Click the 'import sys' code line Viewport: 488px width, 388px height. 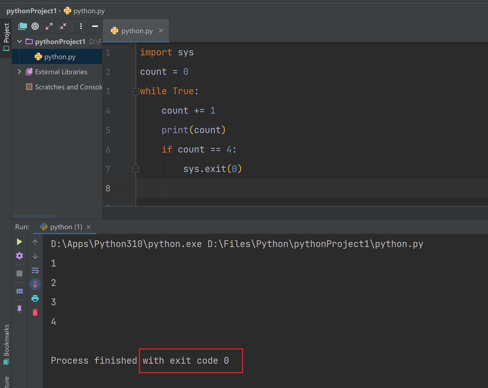[167, 52]
